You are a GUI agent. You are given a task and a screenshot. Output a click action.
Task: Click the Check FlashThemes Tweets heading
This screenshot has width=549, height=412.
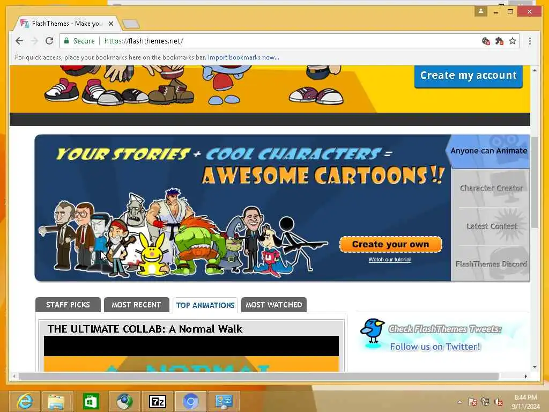click(445, 329)
